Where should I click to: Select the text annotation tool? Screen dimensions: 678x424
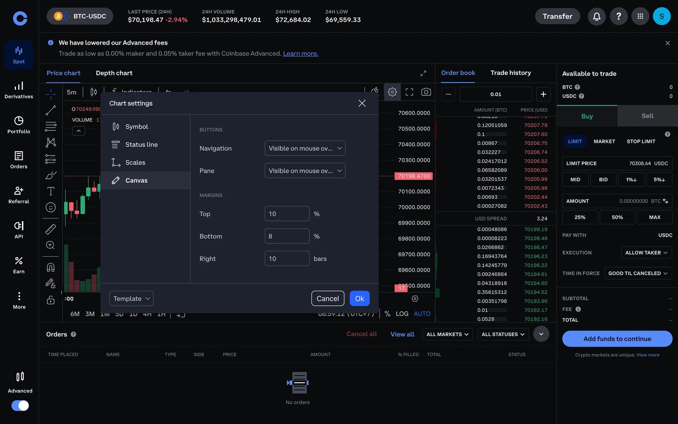click(x=50, y=191)
